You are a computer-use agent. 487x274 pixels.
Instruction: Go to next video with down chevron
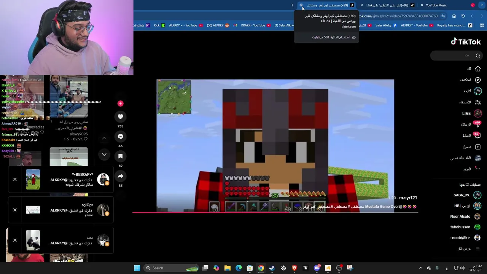[x=104, y=155]
